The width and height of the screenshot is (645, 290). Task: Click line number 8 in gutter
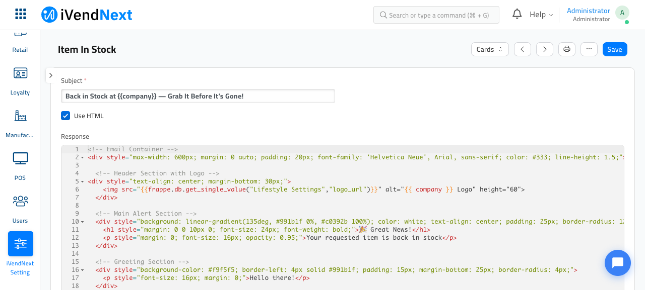77,206
